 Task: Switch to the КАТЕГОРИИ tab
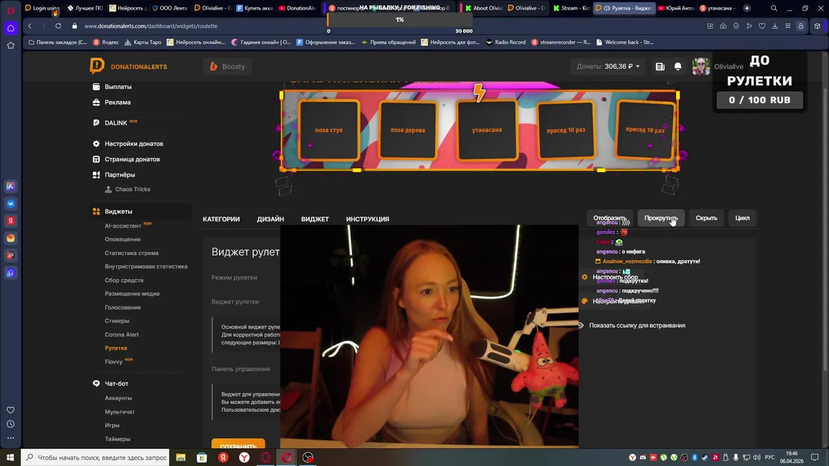click(221, 219)
